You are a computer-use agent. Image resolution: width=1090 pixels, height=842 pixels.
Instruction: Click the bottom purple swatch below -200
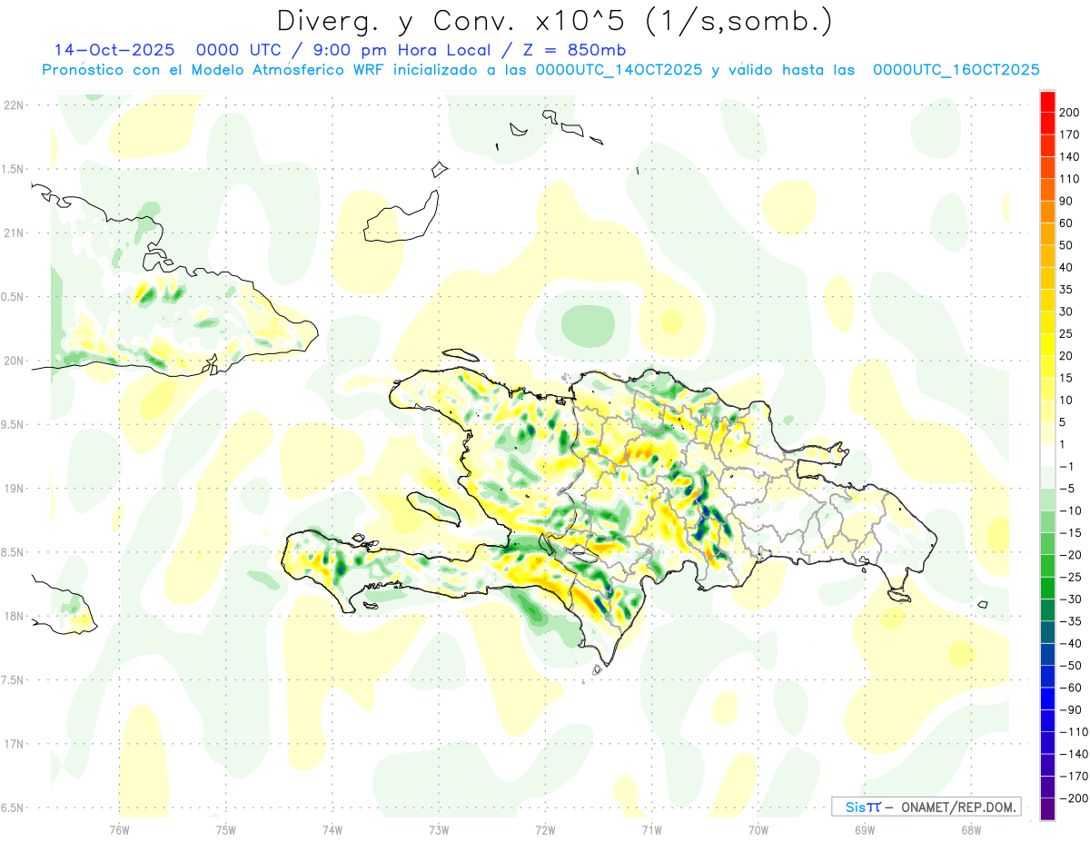point(1048,809)
